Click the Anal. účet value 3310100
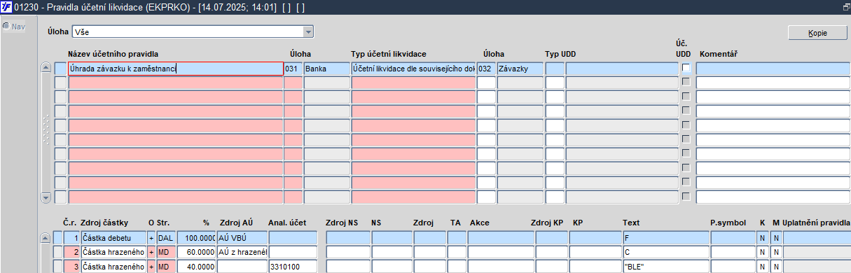851x273 pixels. tap(293, 266)
